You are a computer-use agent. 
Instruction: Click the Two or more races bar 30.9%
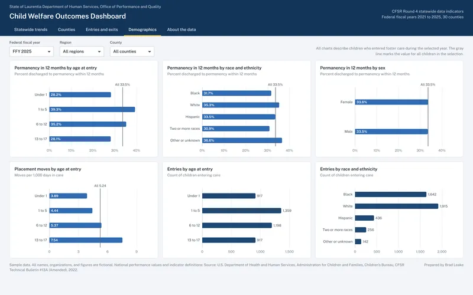coord(235,129)
